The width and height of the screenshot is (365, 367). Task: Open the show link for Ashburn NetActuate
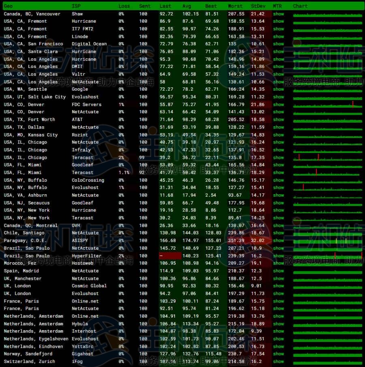[278, 195]
